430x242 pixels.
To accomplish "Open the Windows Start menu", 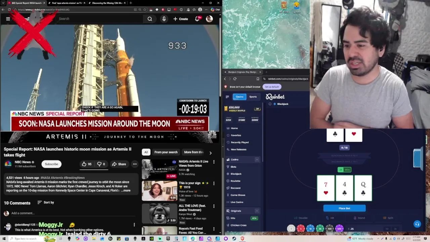I will coord(4,239).
